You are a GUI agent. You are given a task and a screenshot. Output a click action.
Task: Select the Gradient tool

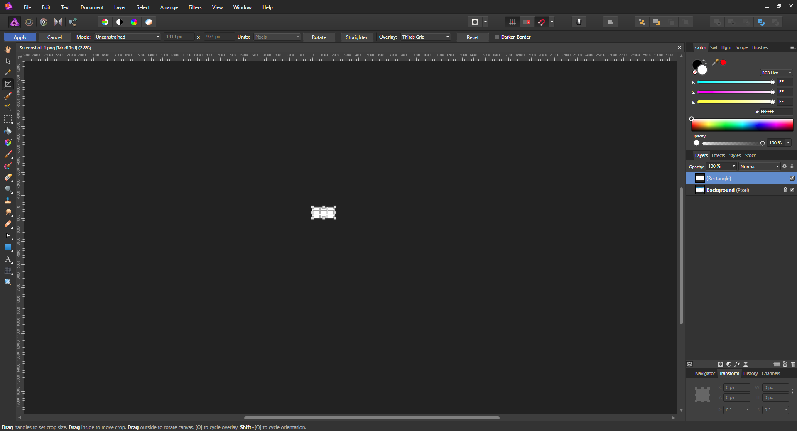(8, 143)
